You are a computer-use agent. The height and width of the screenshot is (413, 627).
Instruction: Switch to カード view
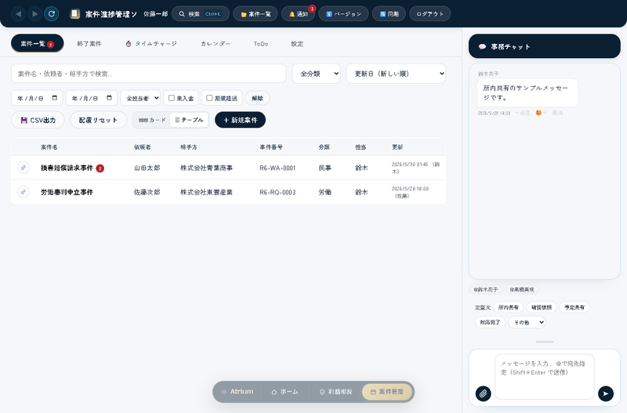pyautogui.click(x=152, y=120)
